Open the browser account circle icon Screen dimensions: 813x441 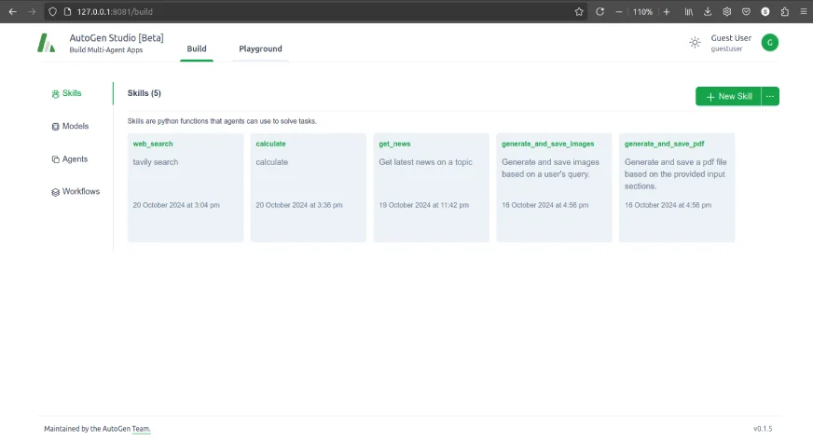(x=765, y=11)
